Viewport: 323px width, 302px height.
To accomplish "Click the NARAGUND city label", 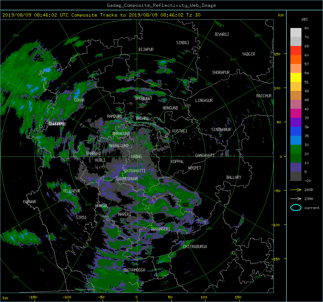I will [121, 134].
